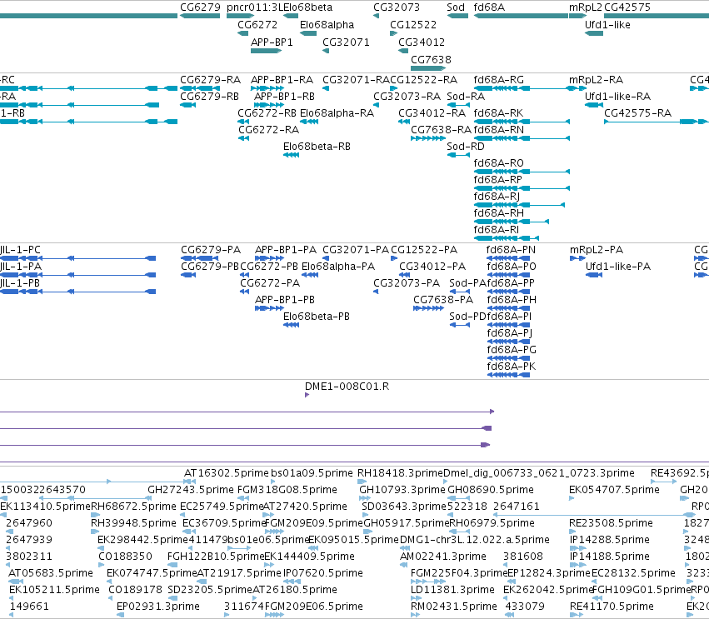Select EST RM02431.5prime
Screen dimensions: 709x619
coord(415,615)
